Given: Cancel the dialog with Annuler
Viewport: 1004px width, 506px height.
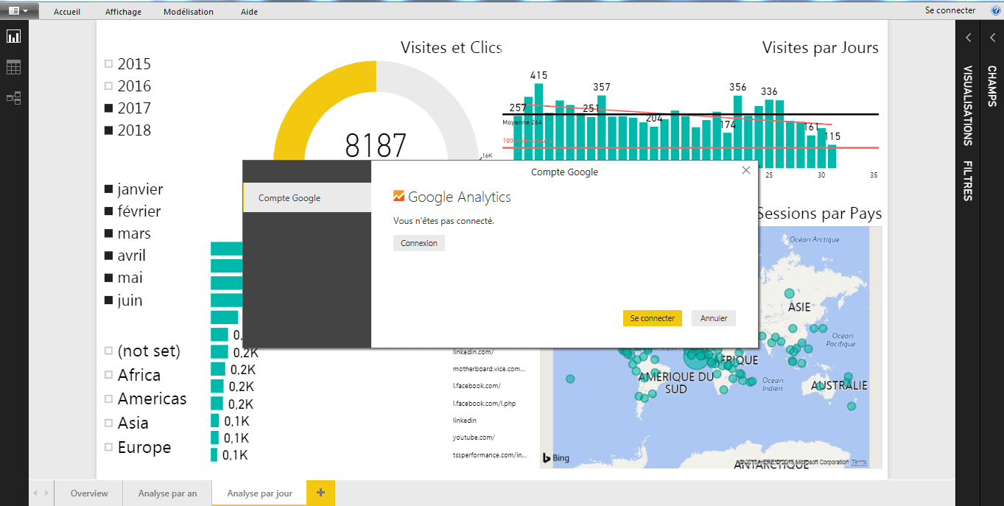Looking at the screenshot, I should [714, 318].
